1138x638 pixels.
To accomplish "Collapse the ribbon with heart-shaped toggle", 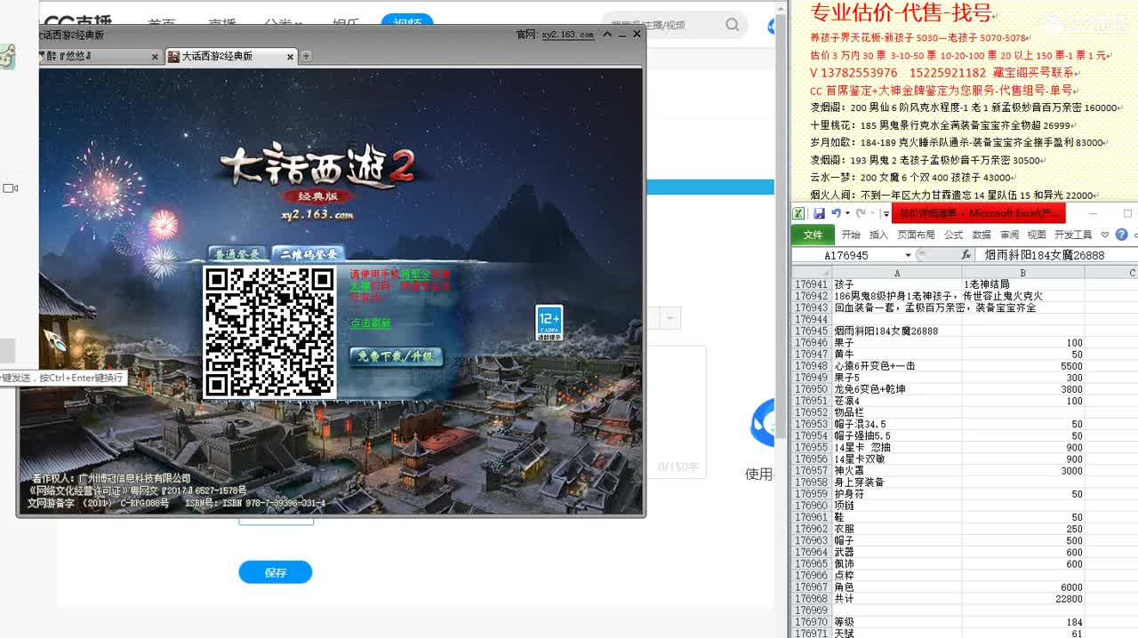I will coord(1104,235).
